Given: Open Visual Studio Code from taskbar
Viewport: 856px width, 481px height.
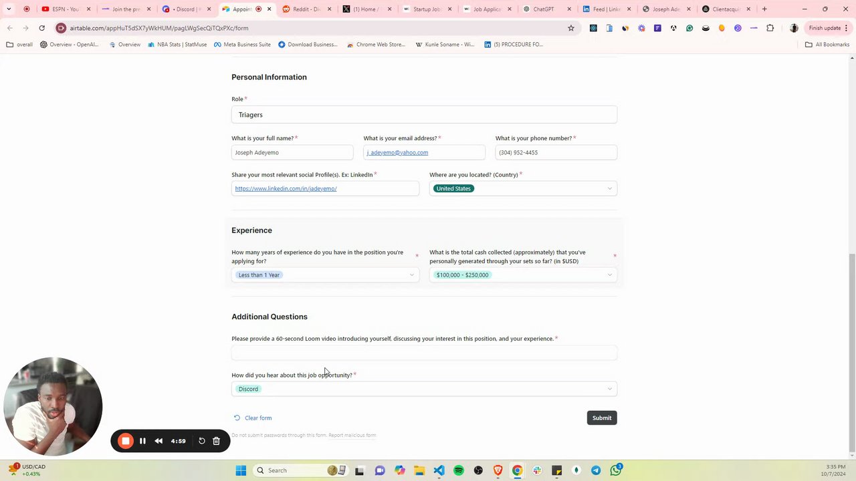Looking at the screenshot, I should (x=439, y=470).
